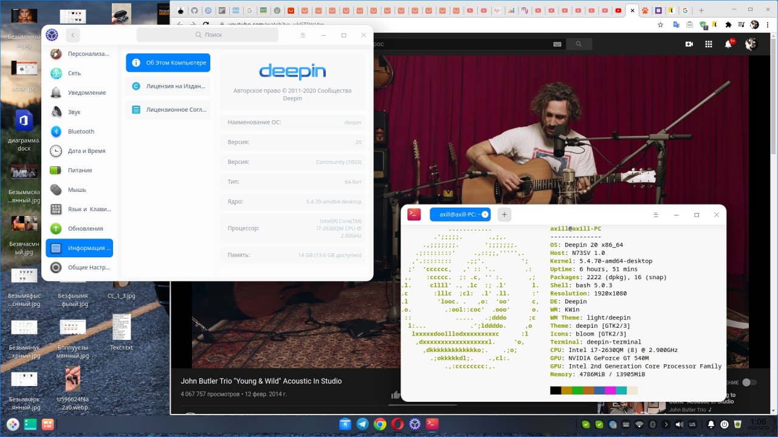Viewport: 778px width, 437px height.
Task: Click the magenta color block in terminal
Action: pos(610,390)
